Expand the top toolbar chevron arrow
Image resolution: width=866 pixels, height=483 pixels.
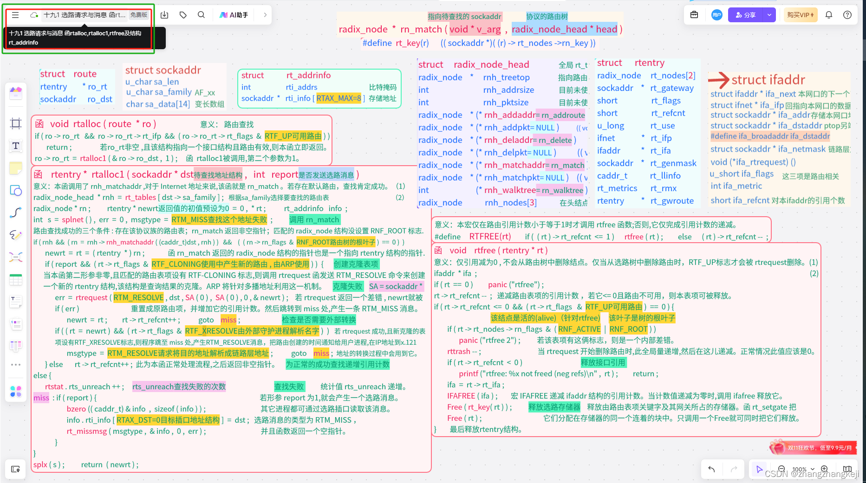click(x=265, y=15)
